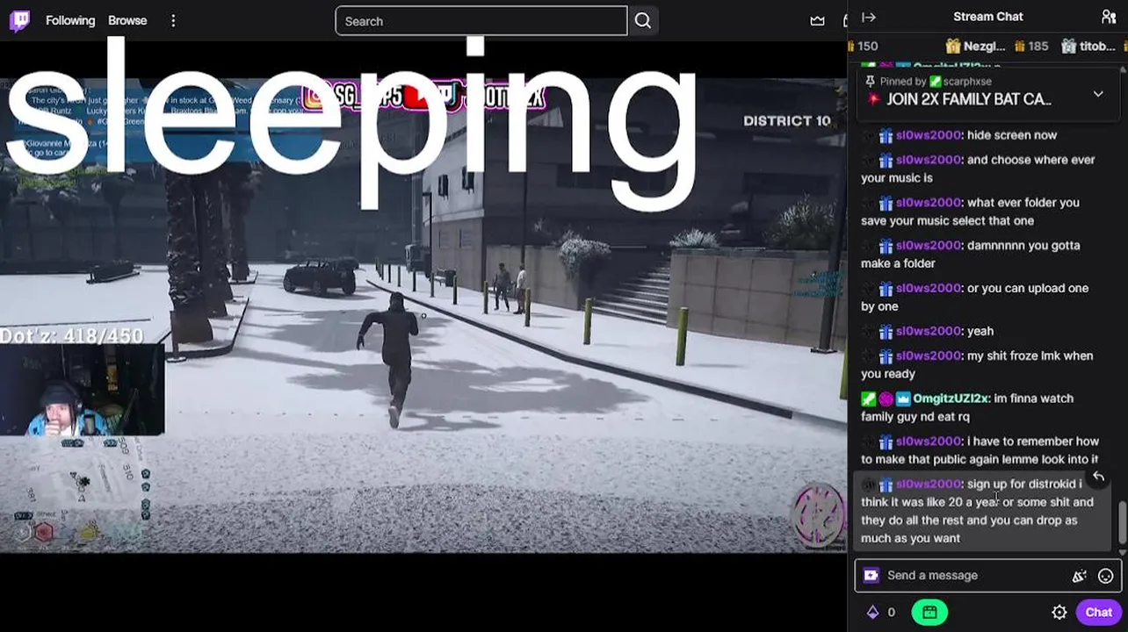This screenshot has height=632, width=1128.
Task: Open the community users list icon
Action: click(x=1109, y=17)
